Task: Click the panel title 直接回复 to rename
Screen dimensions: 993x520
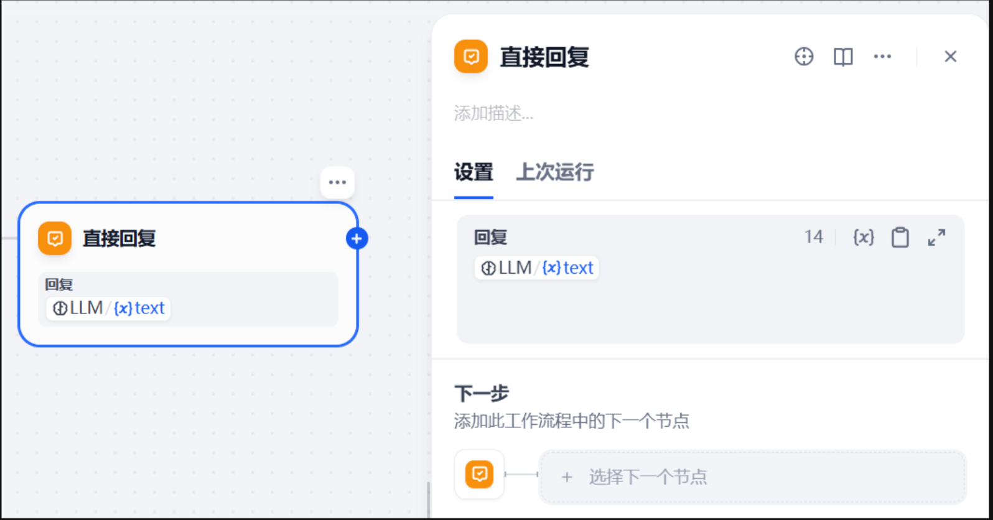Action: pyautogui.click(x=544, y=57)
